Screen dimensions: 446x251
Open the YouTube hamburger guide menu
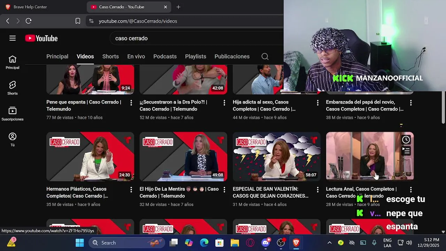[13, 38]
